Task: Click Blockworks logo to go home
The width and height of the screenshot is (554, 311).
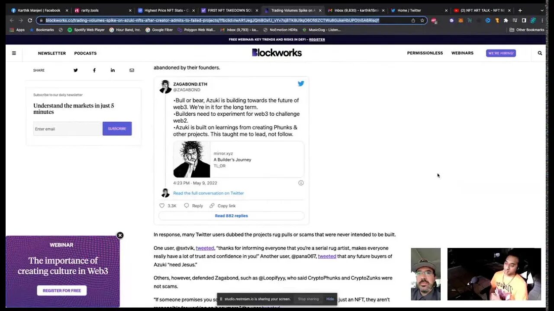Action: 277,53
